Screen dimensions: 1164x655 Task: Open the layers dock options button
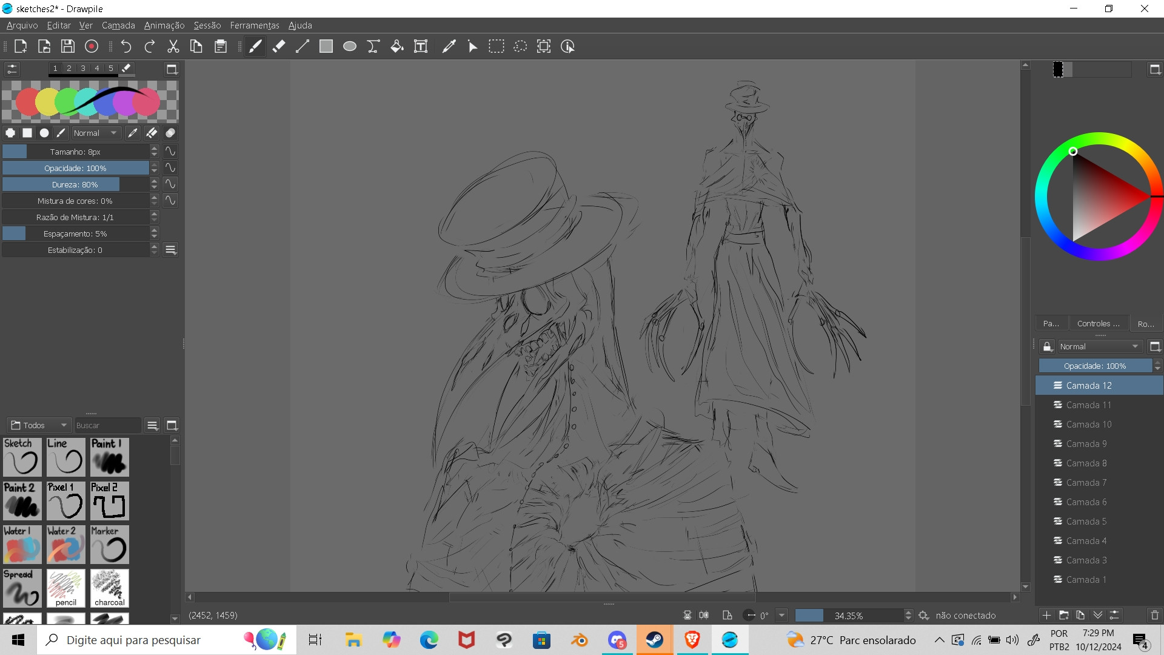tap(1155, 347)
